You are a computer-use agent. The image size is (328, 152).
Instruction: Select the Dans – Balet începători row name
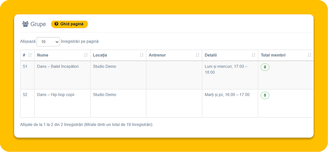(58, 67)
